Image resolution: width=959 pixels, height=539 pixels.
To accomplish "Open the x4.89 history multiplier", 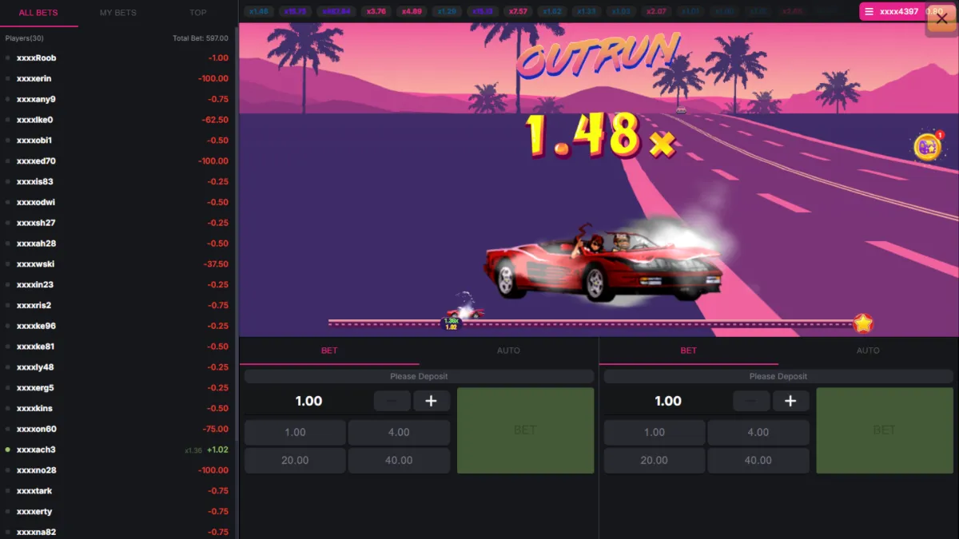I will (x=412, y=12).
